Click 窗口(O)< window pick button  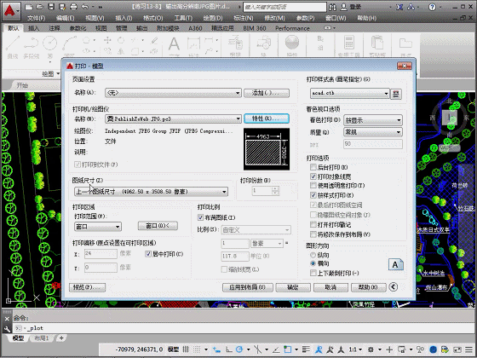158,226
